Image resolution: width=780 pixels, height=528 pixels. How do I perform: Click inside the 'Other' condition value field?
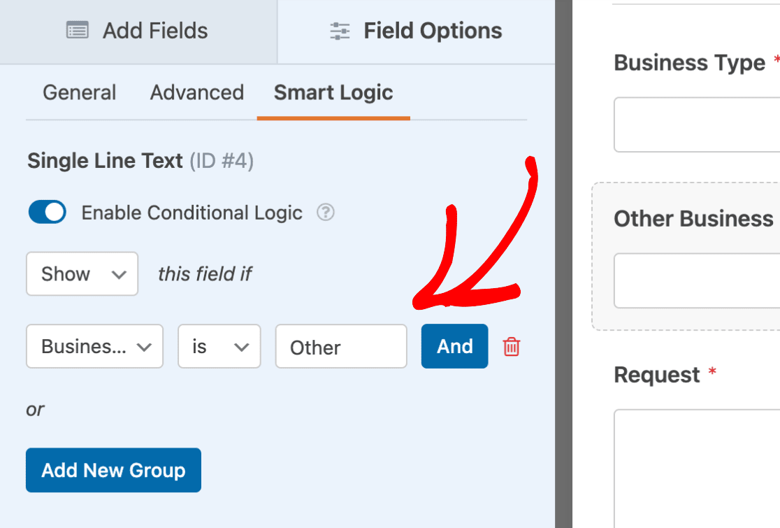point(341,346)
